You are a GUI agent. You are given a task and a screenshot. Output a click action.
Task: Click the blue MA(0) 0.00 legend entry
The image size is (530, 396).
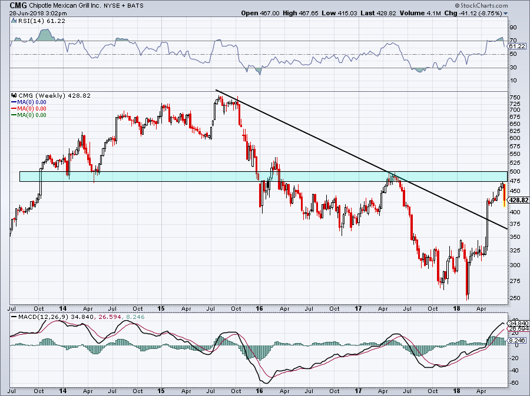pyautogui.click(x=29, y=102)
